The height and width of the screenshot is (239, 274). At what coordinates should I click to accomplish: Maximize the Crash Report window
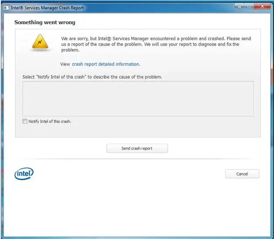point(249,7)
